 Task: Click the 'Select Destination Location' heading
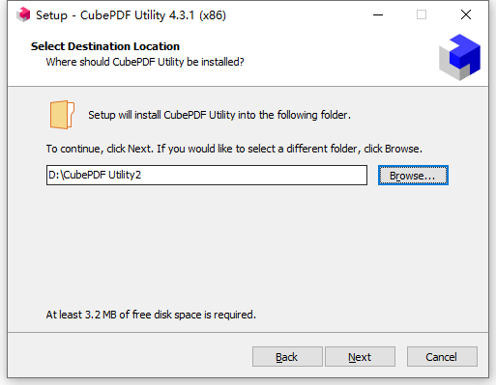[x=105, y=46]
